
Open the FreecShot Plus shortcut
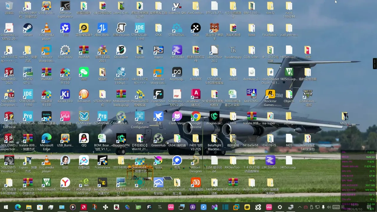[158, 98]
